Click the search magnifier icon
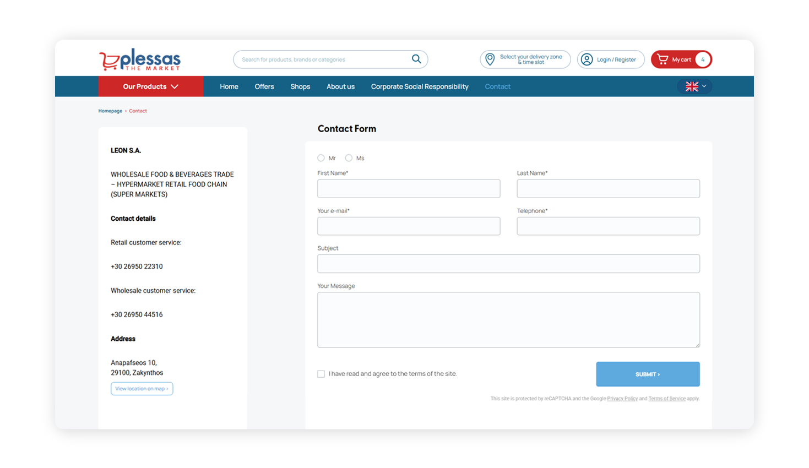The image size is (809, 468). (416, 59)
